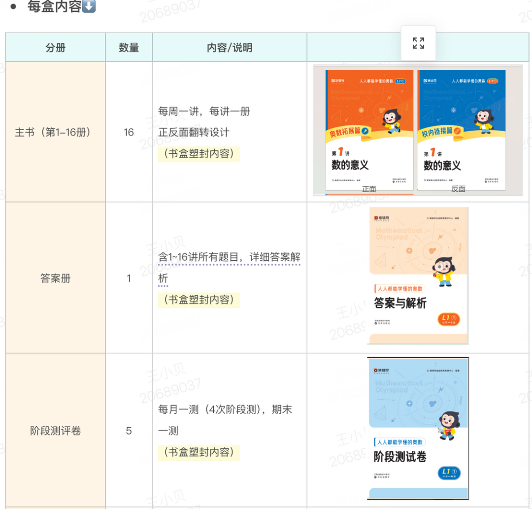Click the 答案册 row label
Viewport: 532px width, 509px height.
click(56, 278)
